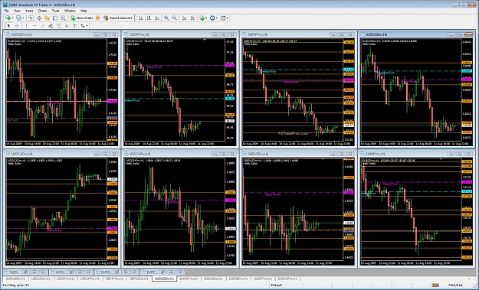
Task: Switch to the AUDJPYm,H1 chart tab
Action: 263,279
